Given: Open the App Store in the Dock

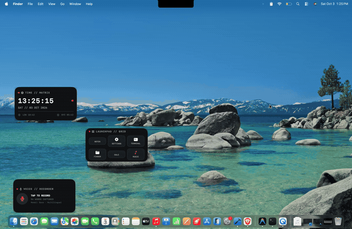Looking at the screenshot, I should (x=207, y=222).
